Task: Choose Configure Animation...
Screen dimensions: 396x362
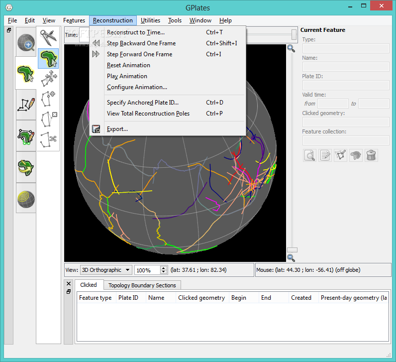Action: [168, 87]
